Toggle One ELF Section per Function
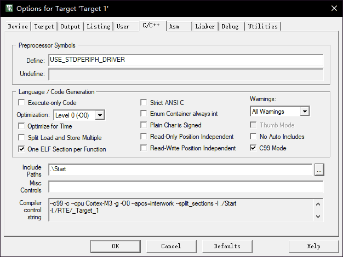 pos(22,149)
